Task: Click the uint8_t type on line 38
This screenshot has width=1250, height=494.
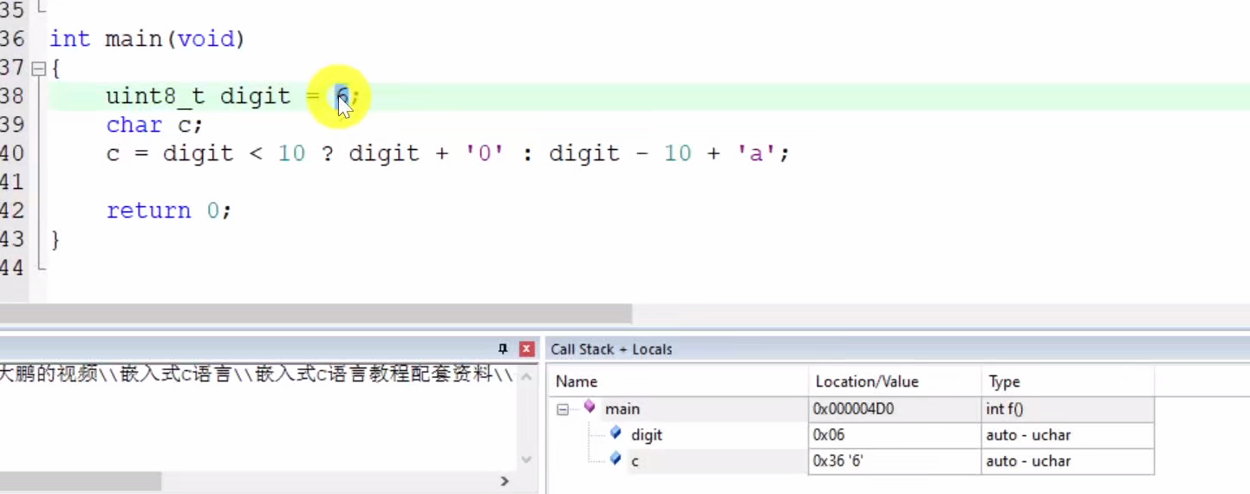Action: click(155, 96)
